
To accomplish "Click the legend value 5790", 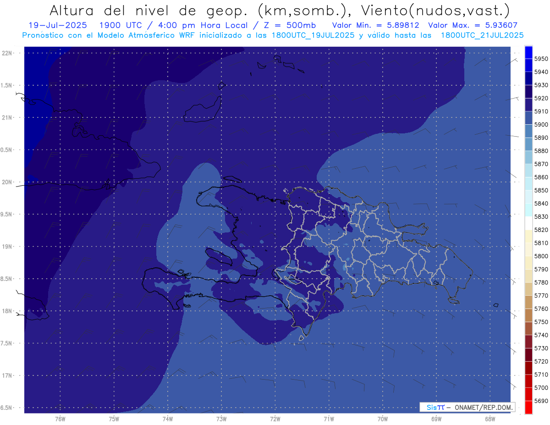I will (x=541, y=269).
